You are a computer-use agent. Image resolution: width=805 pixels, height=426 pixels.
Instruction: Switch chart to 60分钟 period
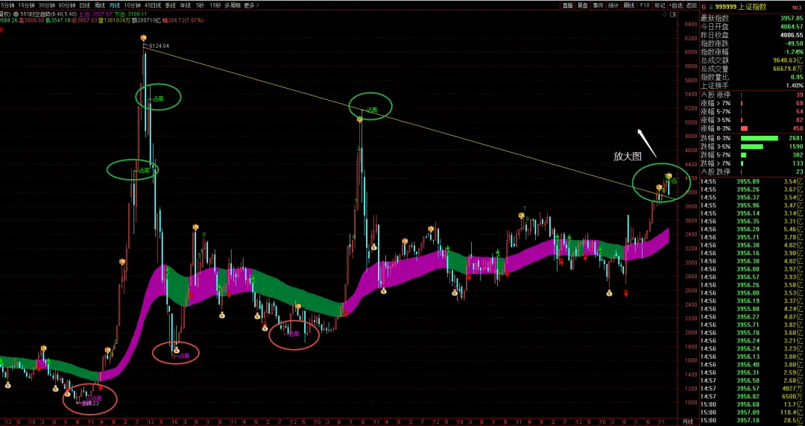coord(67,5)
